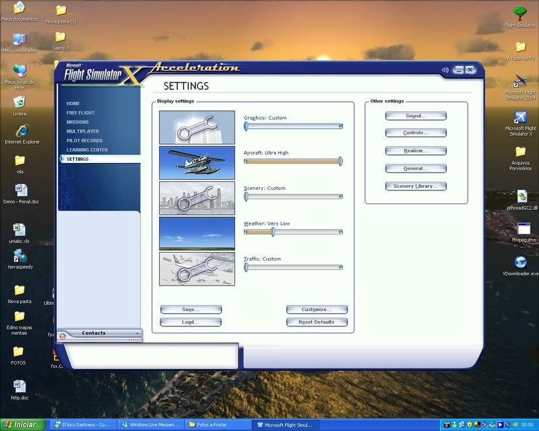Open the Sound... settings button
539x431 pixels.
pos(416,116)
